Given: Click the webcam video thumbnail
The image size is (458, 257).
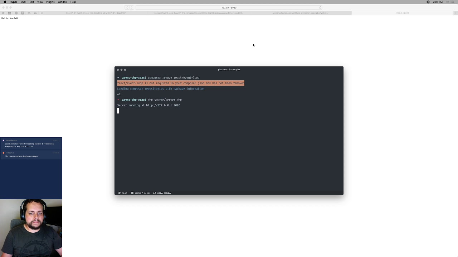Looking at the screenshot, I should 31,228.
